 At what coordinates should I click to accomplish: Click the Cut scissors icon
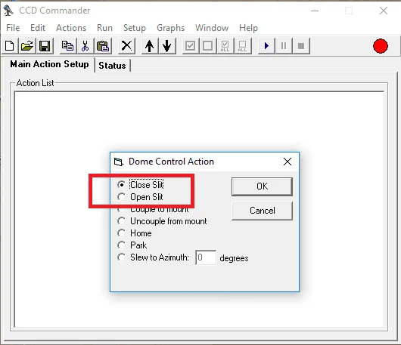click(x=85, y=46)
